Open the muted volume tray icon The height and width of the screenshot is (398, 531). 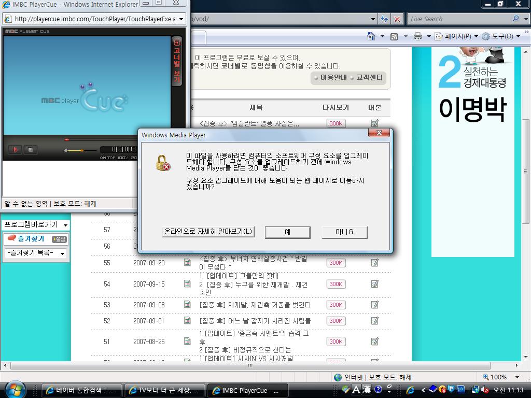[x=485, y=390]
